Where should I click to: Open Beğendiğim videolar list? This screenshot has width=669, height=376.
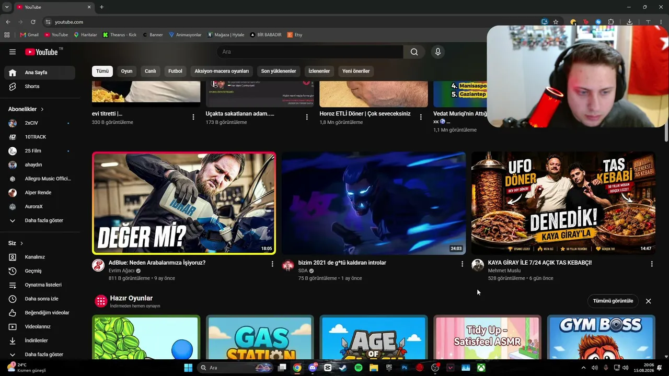click(40, 313)
